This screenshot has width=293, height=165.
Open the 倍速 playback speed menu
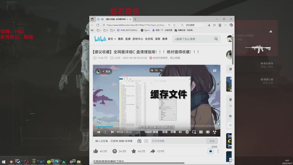point(164,132)
